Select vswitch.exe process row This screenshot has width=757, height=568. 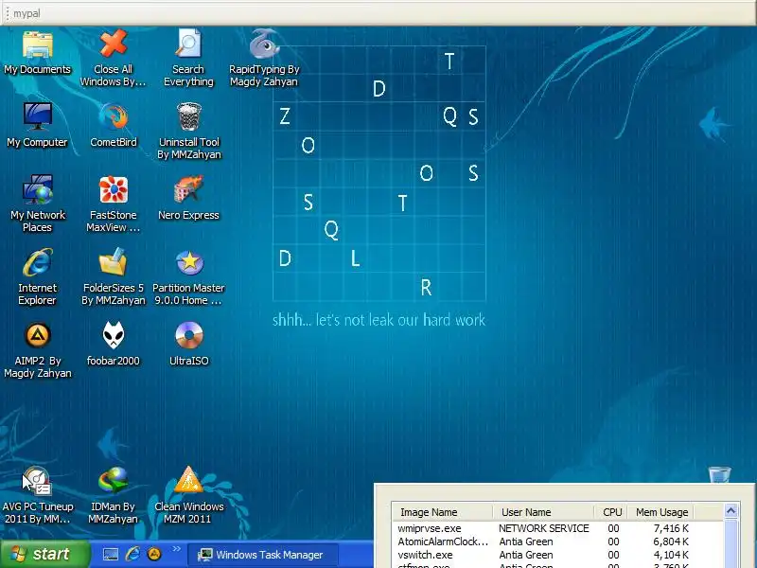pos(557,555)
